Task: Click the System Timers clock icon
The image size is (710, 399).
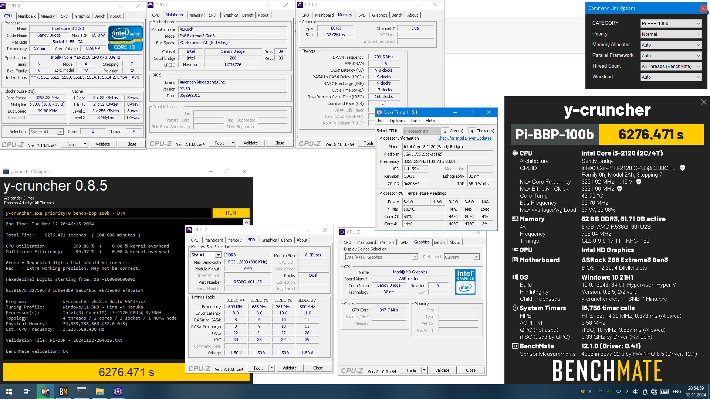Action: [x=515, y=308]
